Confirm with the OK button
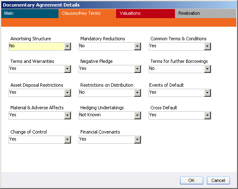The height and width of the screenshot is (189, 238). (x=191, y=180)
